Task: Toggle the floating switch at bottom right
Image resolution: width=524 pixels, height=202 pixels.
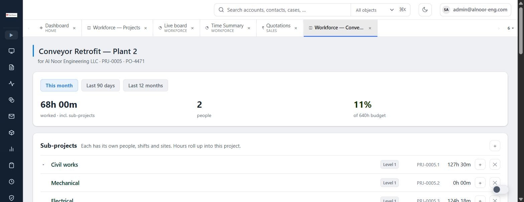Action: coord(500,189)
